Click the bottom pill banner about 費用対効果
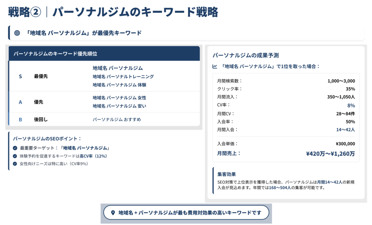The height and width of the screenshot is (225, 372). (x=186, y=213)
